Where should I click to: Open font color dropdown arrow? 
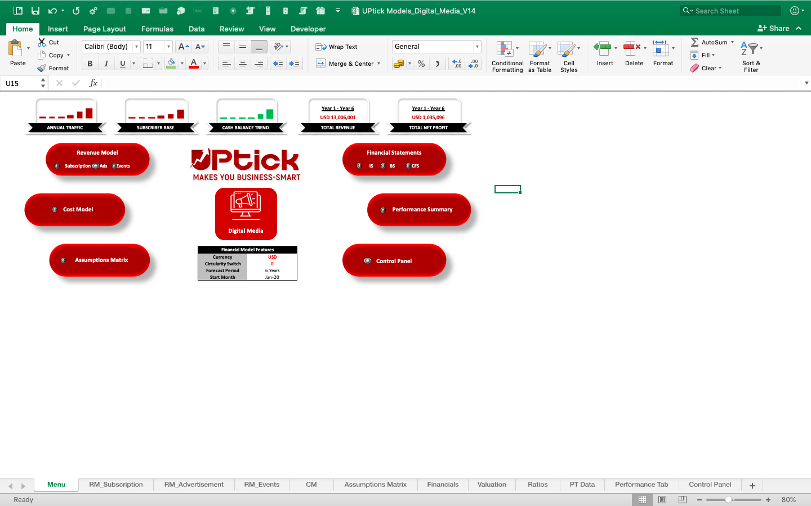(204, 64)
